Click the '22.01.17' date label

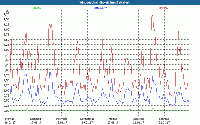coord(164,122)
